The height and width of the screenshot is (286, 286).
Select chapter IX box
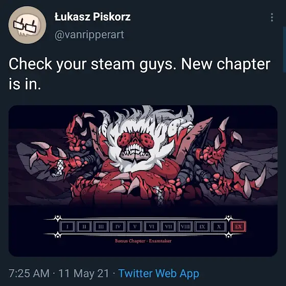coord(202,227)
